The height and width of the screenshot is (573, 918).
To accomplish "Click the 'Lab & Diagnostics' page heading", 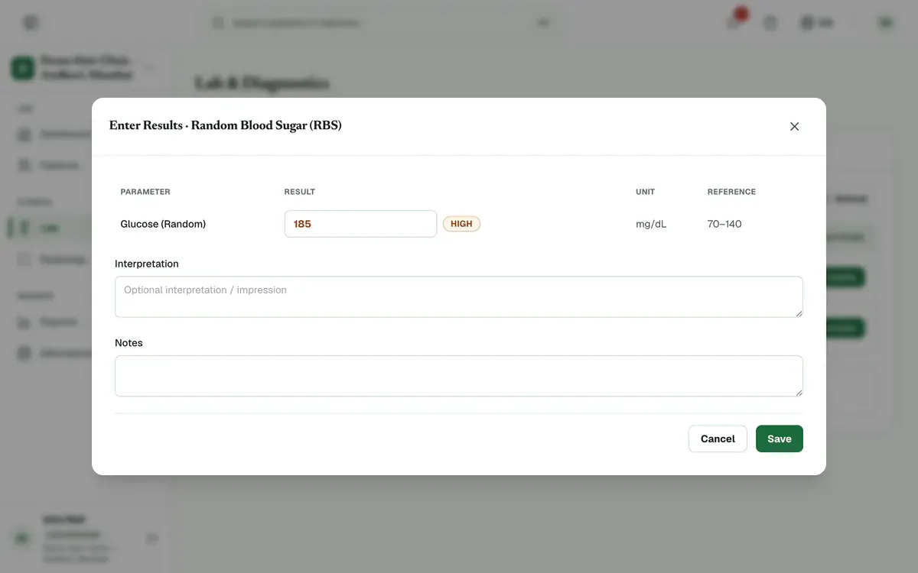I will point(262,83).
